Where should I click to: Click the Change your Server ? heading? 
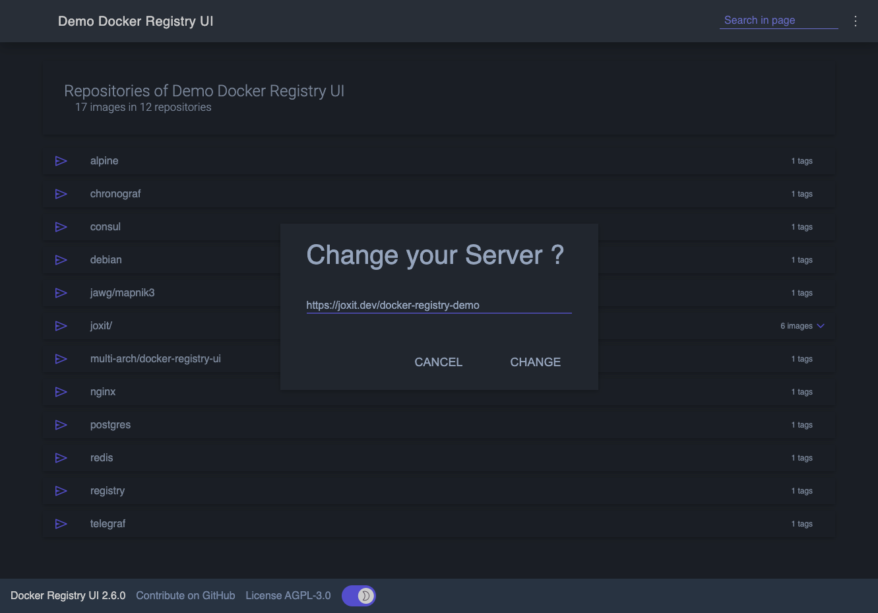click(435, 255)
